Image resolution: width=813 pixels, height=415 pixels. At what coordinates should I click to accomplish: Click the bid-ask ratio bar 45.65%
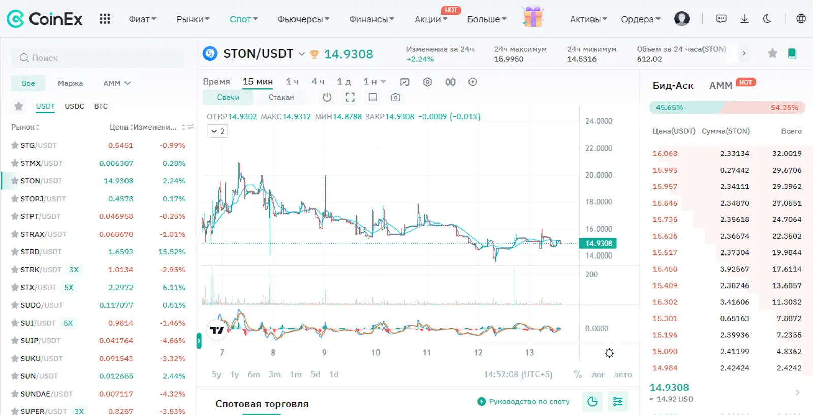[727, 107]
